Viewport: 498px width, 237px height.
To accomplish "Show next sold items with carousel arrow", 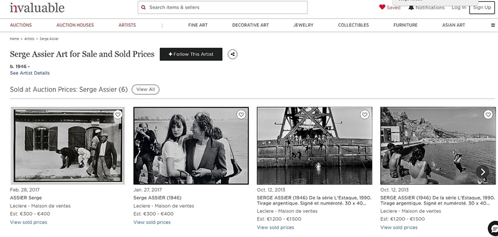I will [482, 172].
